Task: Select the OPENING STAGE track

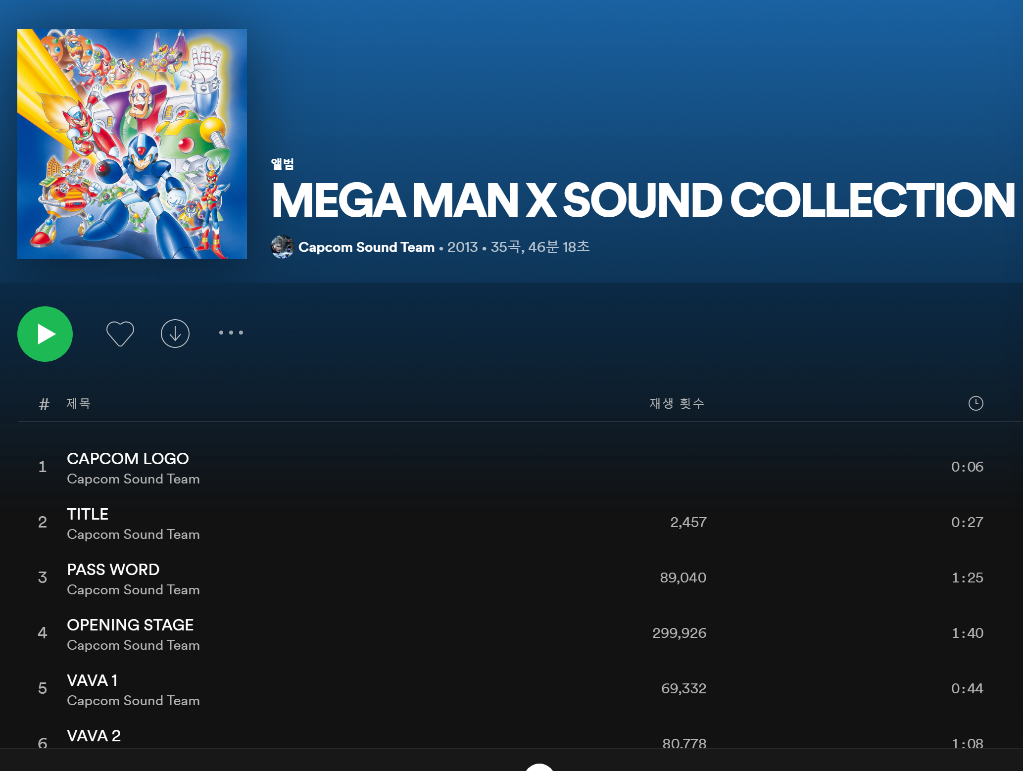Action: point(130,625)
